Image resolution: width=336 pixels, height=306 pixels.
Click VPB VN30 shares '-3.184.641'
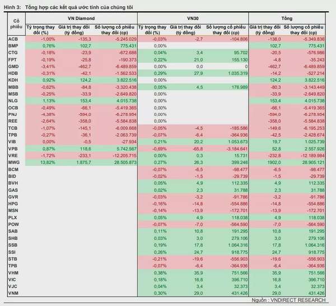pos(237,149)
